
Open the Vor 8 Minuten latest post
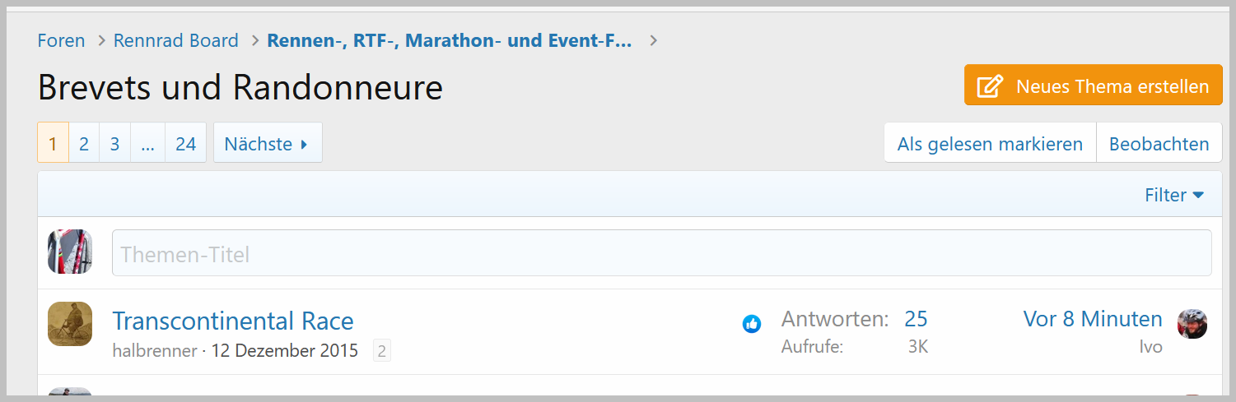tap(1093, 319)
